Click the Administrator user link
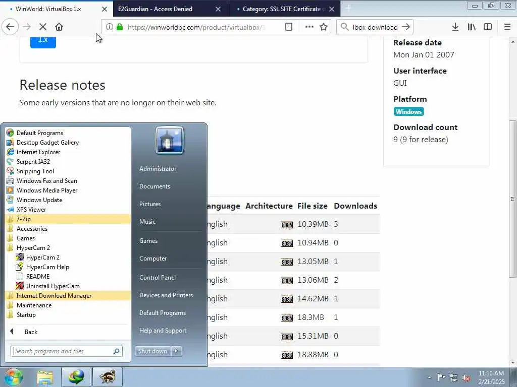Image resolution: width=517 pixels, height=387 pixels. [158, 168]
